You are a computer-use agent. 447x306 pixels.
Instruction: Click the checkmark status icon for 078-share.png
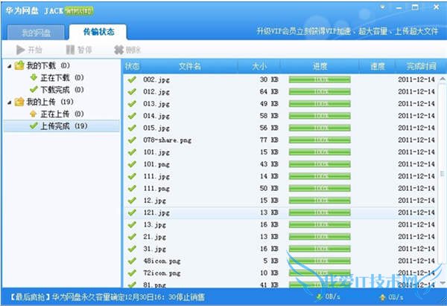coord(132,140)
